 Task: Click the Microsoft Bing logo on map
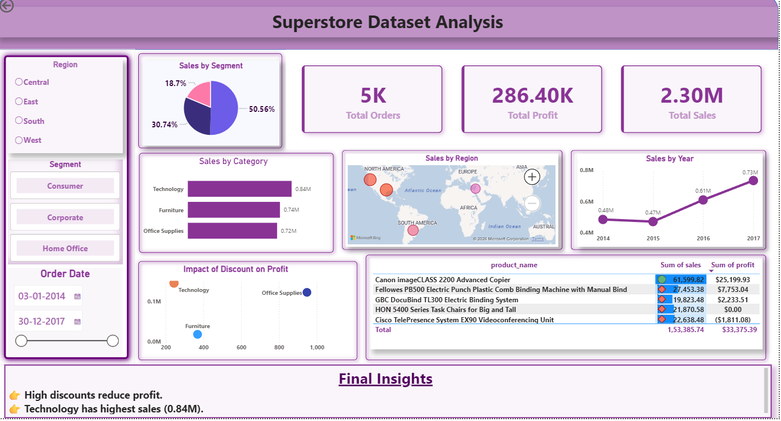click(x=365, y=237)
